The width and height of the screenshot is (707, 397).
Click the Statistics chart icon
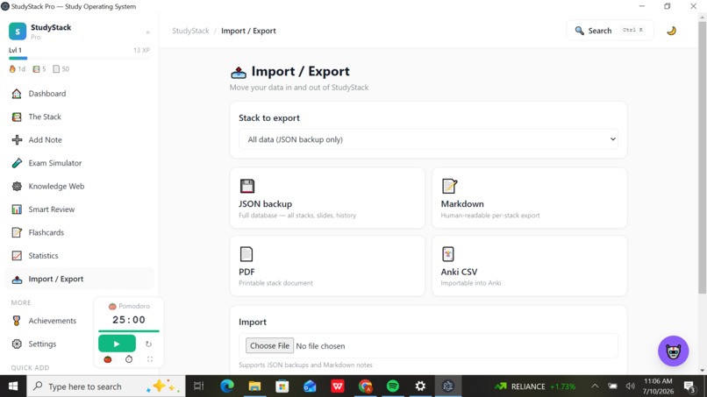coord(17,256)
